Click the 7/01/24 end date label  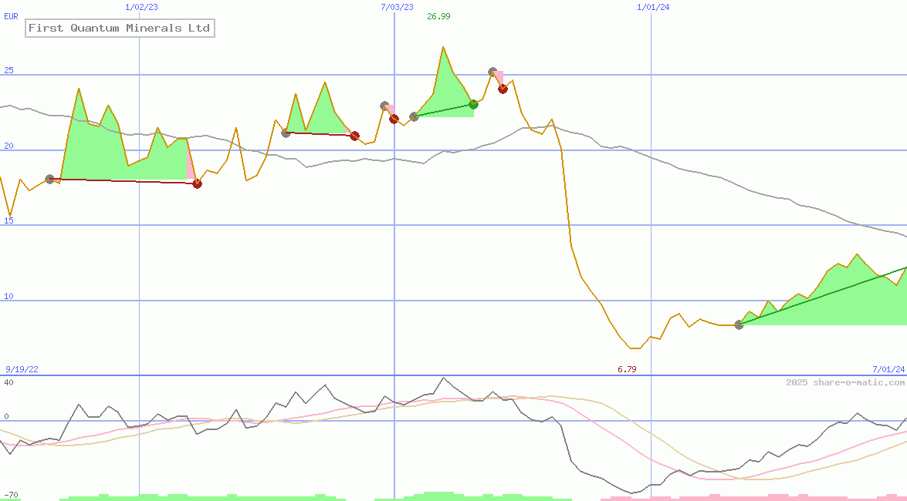[888, 368]
